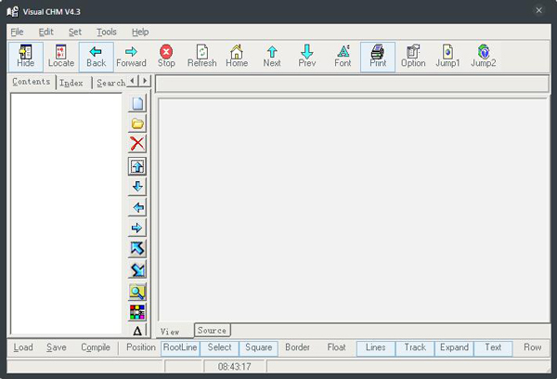Move item down with blue down-arrow

(137, 187)
